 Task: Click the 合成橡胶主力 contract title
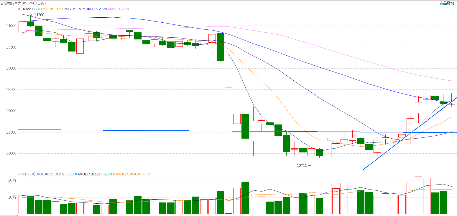(x=11, y=3)
